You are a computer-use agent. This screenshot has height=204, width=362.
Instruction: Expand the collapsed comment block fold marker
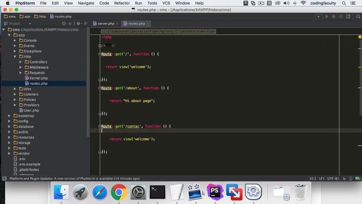coord(100,46)
